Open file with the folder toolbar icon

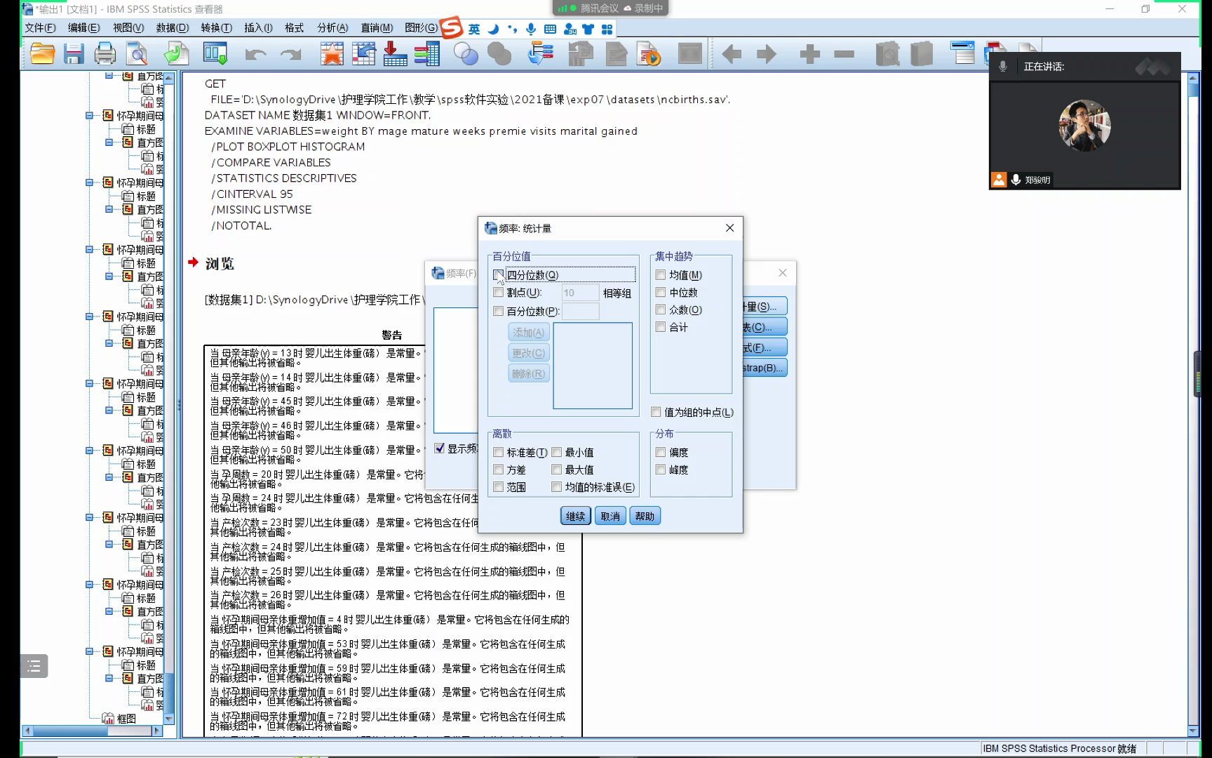coord(42,54)
